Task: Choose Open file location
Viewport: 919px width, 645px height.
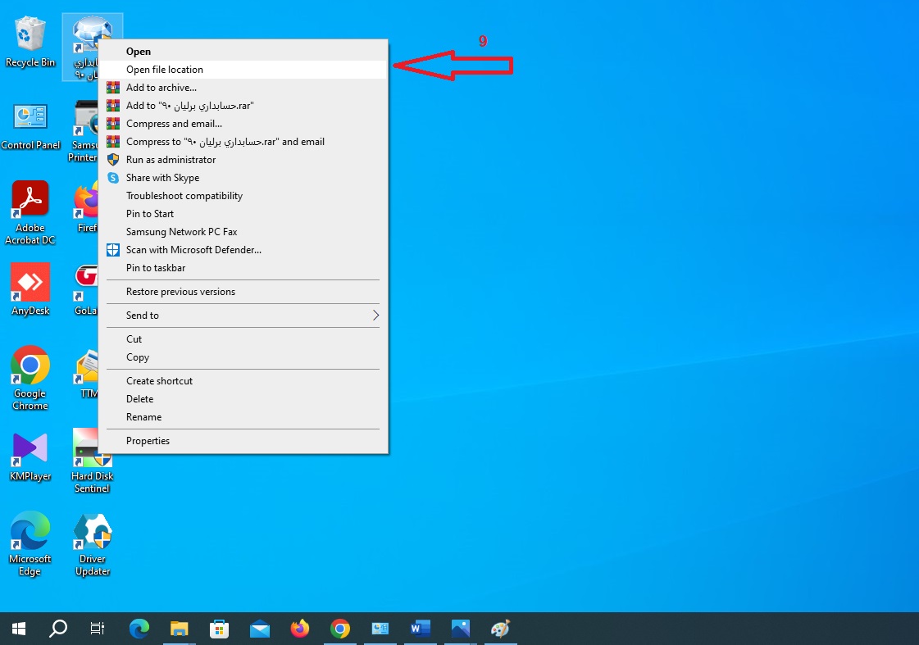Action: pos(243,70)
